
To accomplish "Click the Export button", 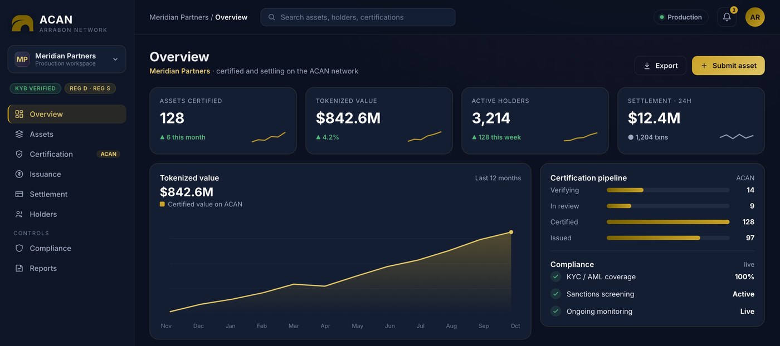I will coord(661,66).
